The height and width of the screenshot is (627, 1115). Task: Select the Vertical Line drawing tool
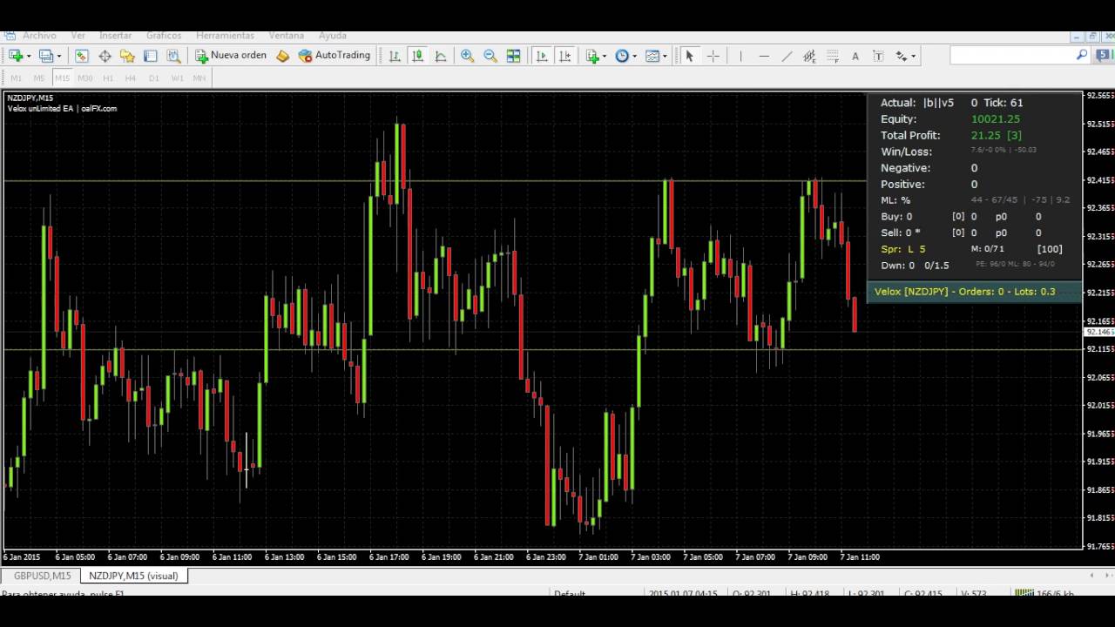pyautogui.click(x=740, y=56)
